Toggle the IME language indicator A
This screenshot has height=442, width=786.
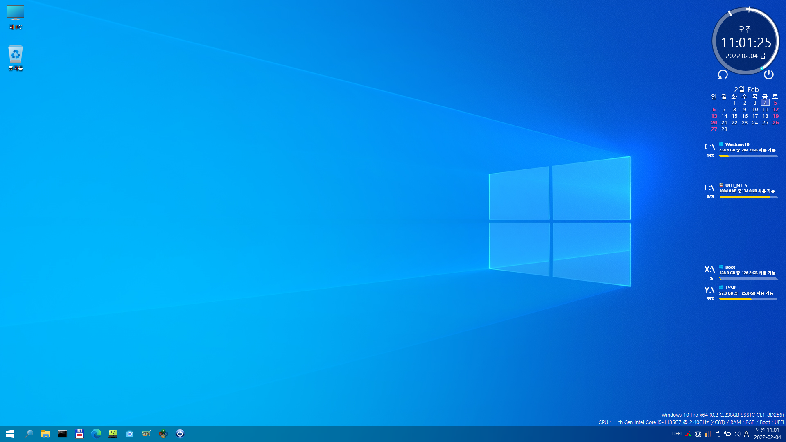click(746, 434)
